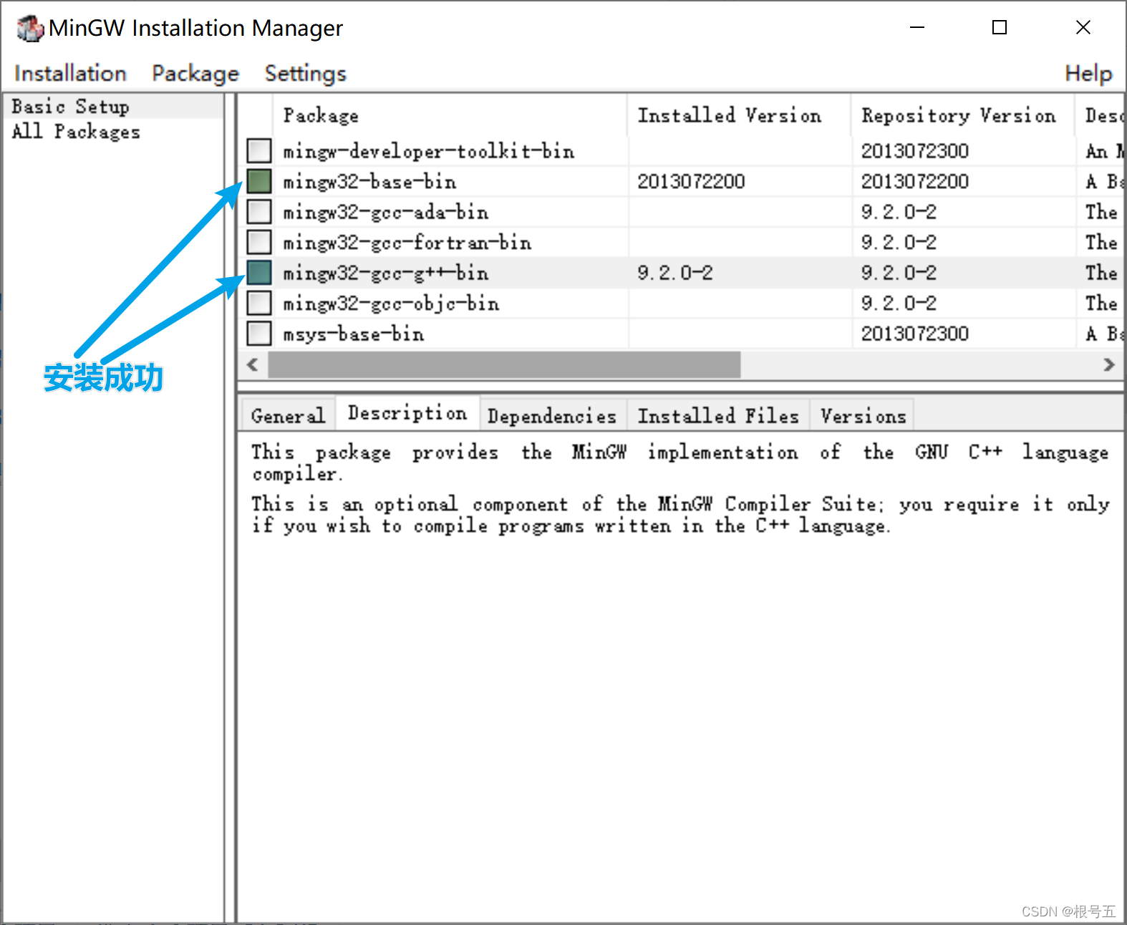Click installed version 9.2.0-2 of mingw32-gcc-g++-bin

(675, 273)
